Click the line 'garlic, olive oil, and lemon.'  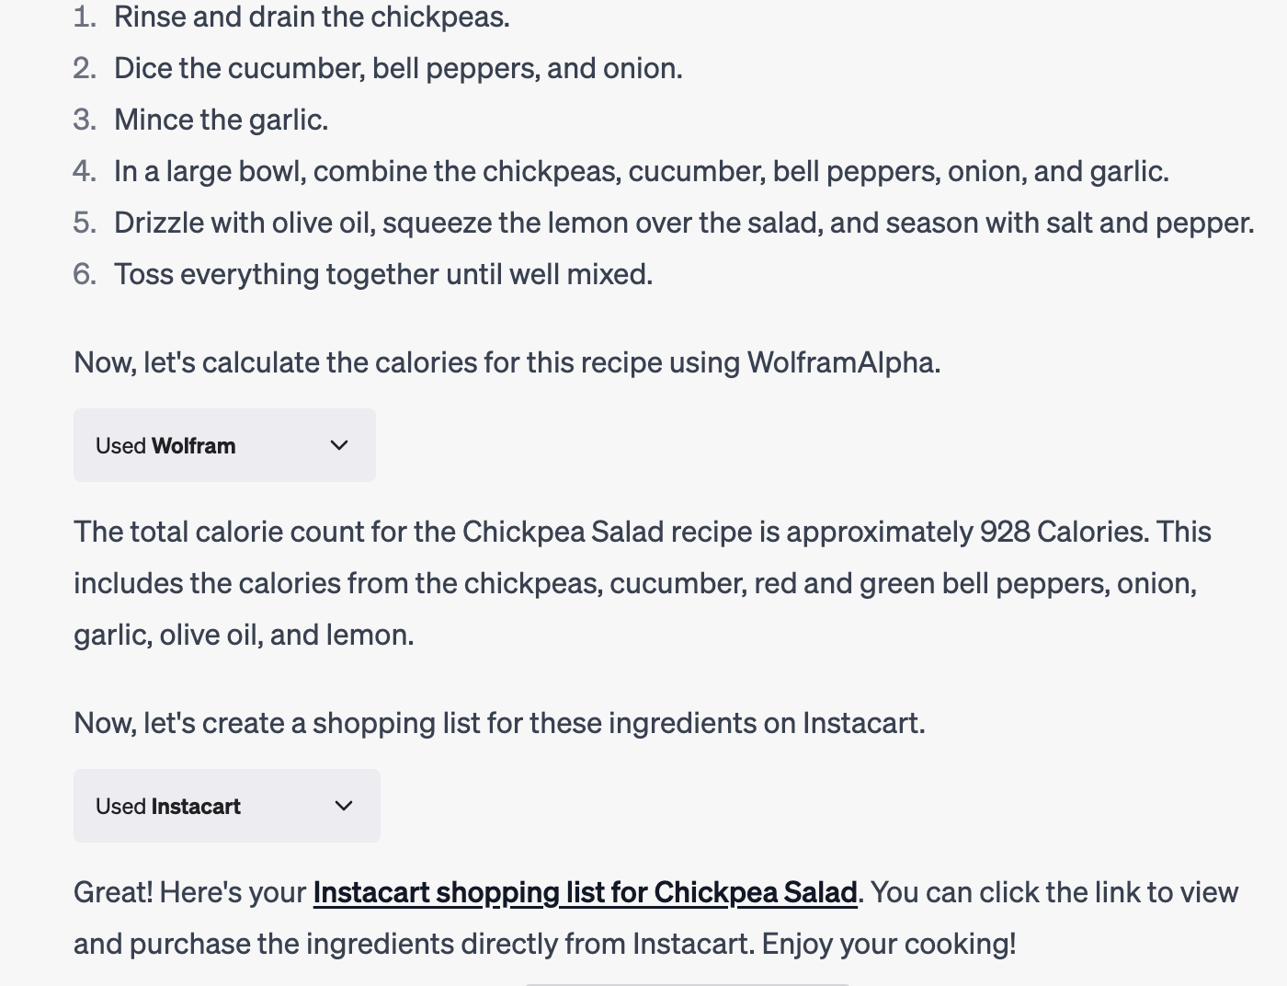[x=244, y=635]
